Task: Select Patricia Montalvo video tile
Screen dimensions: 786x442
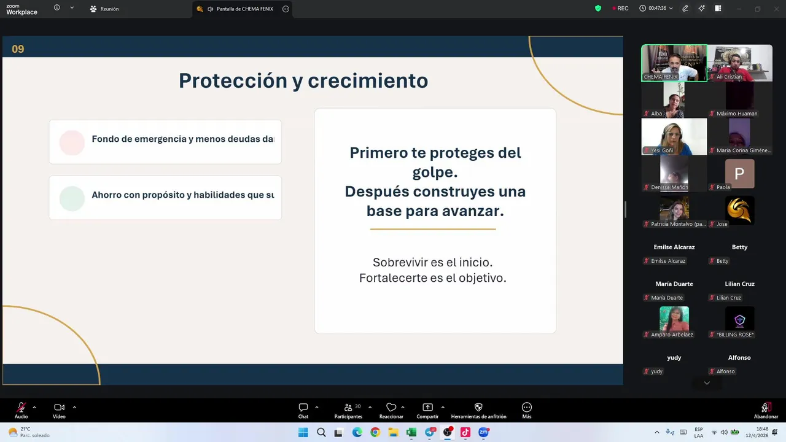Action: (x=674, y=210)
